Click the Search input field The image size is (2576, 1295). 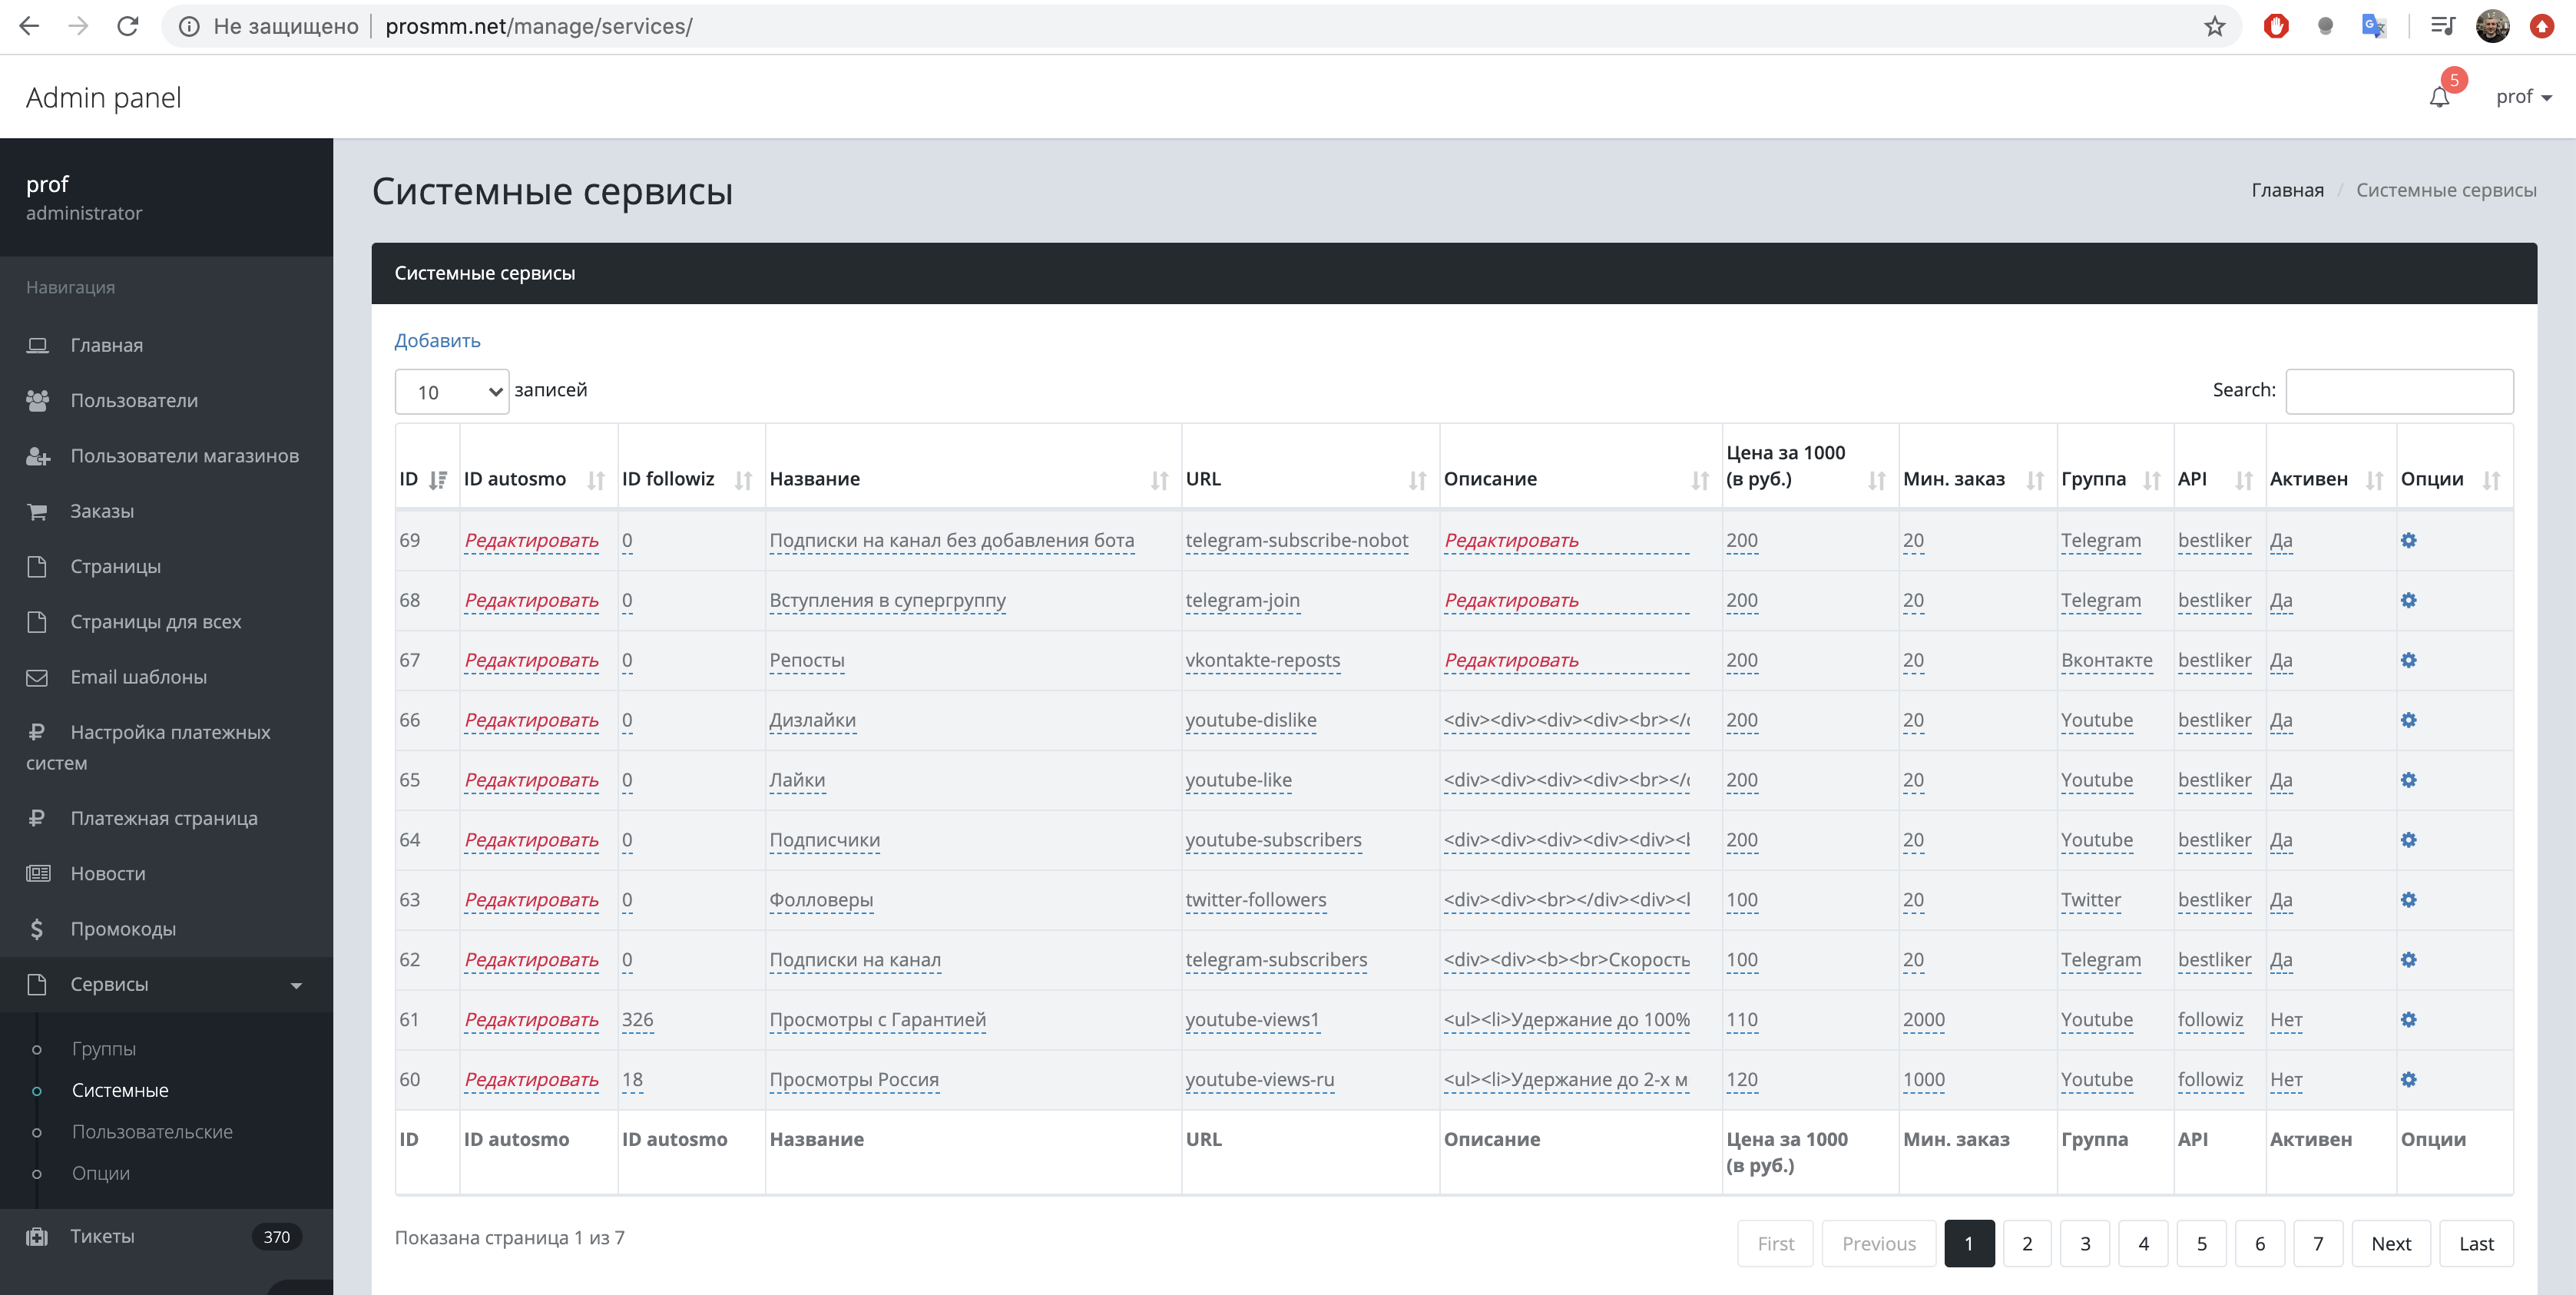pos(2398,391)
